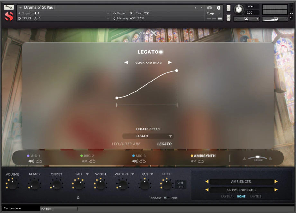The width and height of the screenshot is (296, 213).
Task: Show instrument info with the i icon
Action: pyautogui.click(x=219, y=8)
